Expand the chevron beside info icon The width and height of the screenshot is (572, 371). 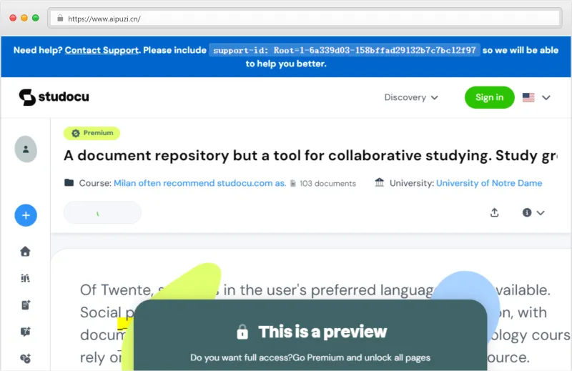pos(541,213)
